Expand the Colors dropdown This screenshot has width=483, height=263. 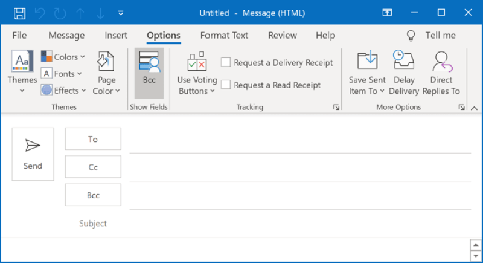(63, 57)
